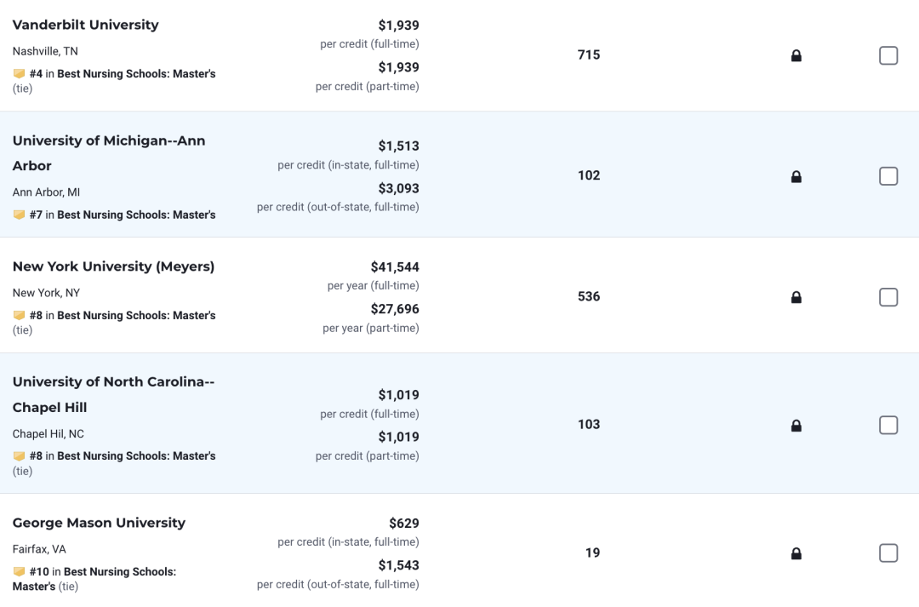Screen dimensions: 919x607
Task: Open University of Michigan--Ann Arbor link
Action: click(x=109, y=153)
